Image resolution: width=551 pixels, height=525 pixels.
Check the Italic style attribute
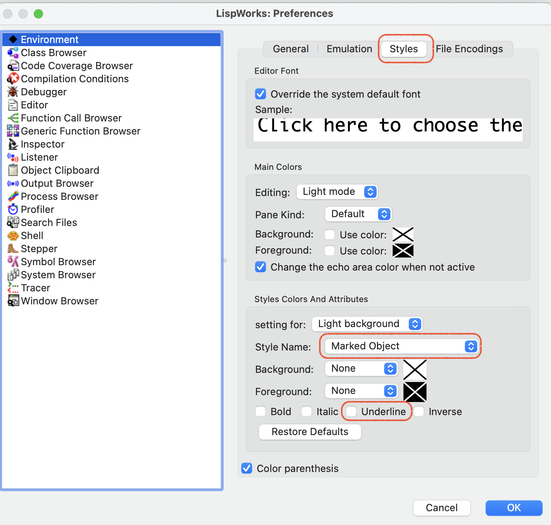pyautogui.click(x=307, y=411)
